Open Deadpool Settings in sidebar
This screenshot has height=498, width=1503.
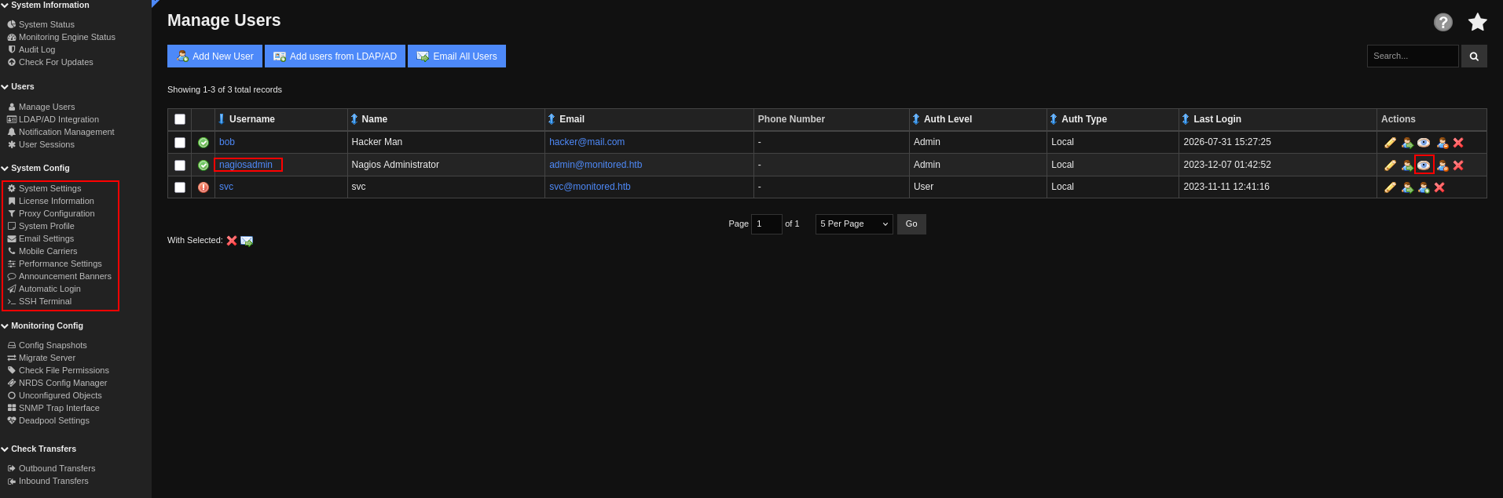[54, 420]
